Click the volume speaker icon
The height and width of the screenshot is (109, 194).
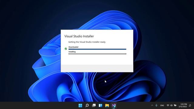(171, 105)
